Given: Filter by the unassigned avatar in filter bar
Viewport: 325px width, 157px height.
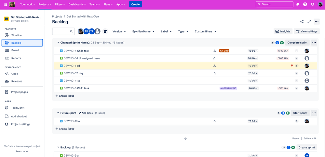Looking at the screenshot, I should tap(98, 31).
